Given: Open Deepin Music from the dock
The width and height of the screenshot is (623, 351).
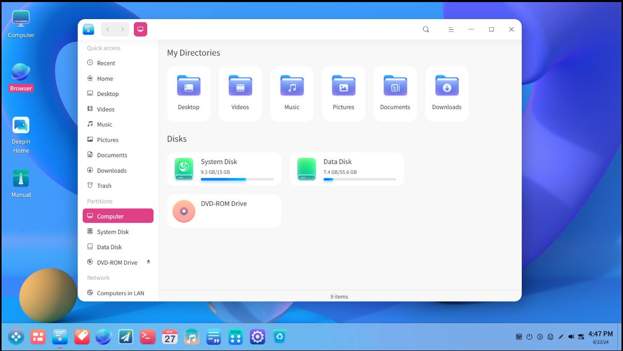Looking at the screenshot, I should [x=191, y=337].
